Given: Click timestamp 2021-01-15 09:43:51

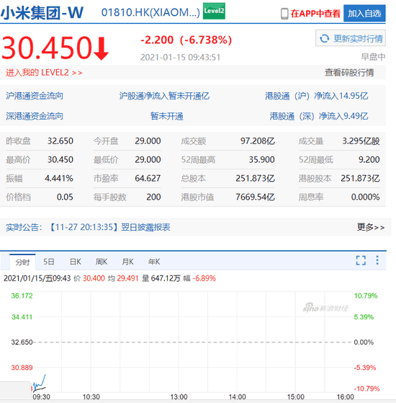Looking at the screenshot, I should click(x=180, y=57).
